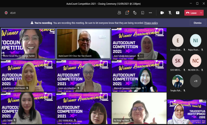Viewport: 207px width, 125px height.
Task: Select Au Yong Hui Nee video tile
Action: click(x=139, y=108)
